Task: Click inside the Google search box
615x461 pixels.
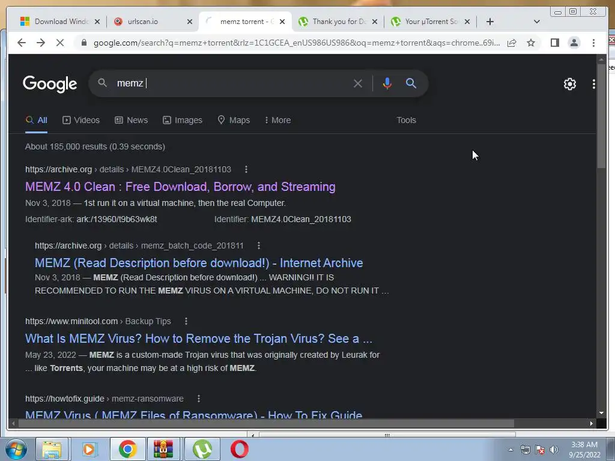Action: pyautogui.click(x=231, y=83)
